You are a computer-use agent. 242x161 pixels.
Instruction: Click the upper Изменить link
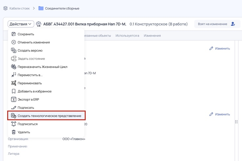coord(222,48)
